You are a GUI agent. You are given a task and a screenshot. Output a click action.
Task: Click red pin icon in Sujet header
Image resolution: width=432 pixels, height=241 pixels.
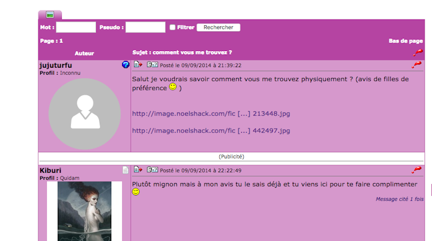418,52
